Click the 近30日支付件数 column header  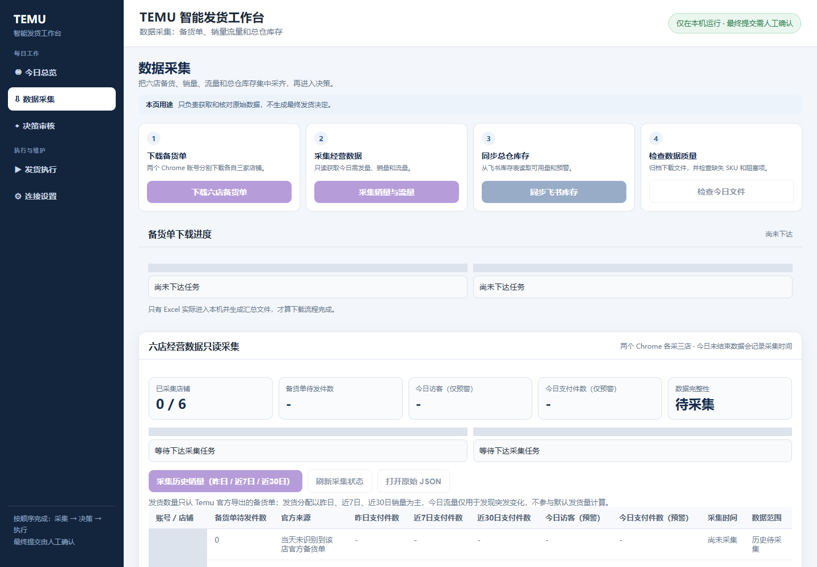[x=504, y=518]
